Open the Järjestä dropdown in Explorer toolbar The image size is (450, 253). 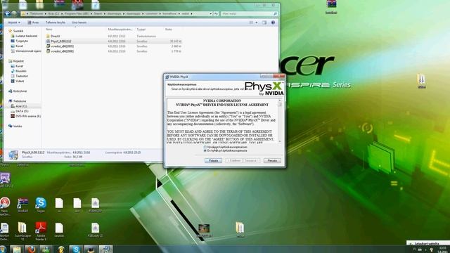coord(14,22)
